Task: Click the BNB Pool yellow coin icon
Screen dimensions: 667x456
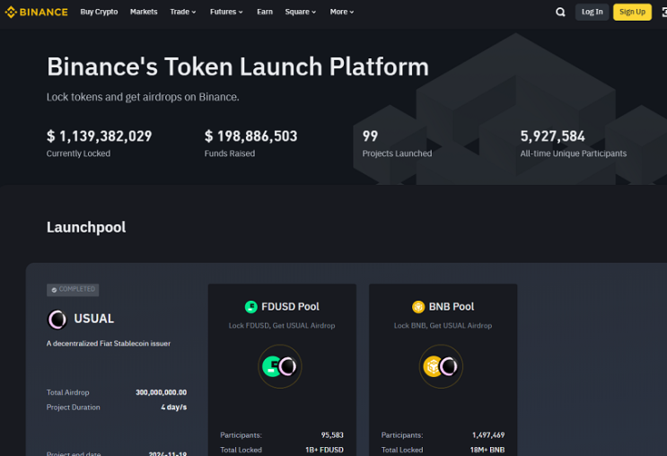Action: 418,307
